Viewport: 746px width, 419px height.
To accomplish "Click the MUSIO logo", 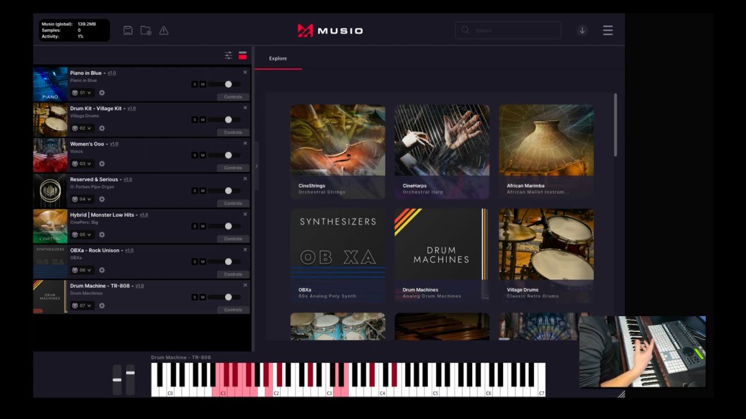I will (330, 30).
